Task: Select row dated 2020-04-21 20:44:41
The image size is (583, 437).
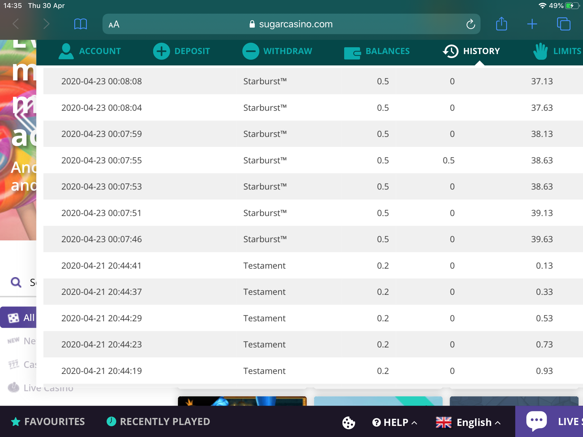Action: [313, 265]
